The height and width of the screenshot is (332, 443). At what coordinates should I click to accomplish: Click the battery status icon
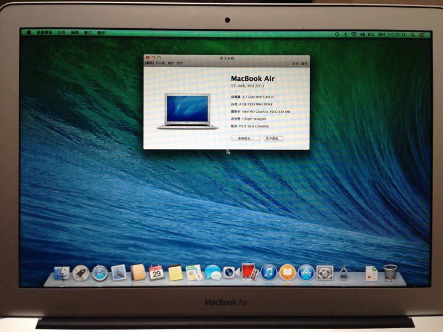pos(371,34)
